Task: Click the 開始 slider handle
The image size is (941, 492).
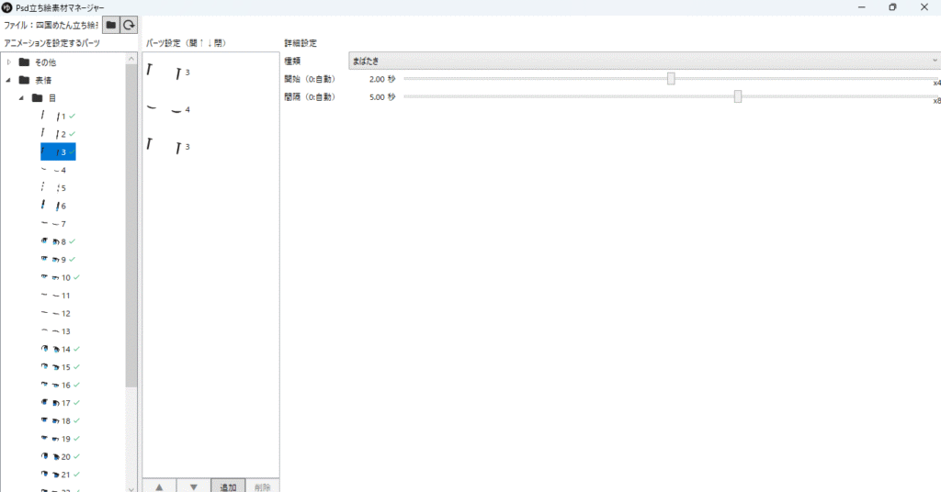Action: pos(671,79)
